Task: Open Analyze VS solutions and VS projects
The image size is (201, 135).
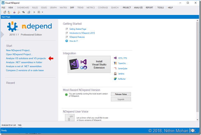Action: 26,58
